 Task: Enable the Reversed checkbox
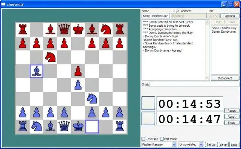(143, 139)
